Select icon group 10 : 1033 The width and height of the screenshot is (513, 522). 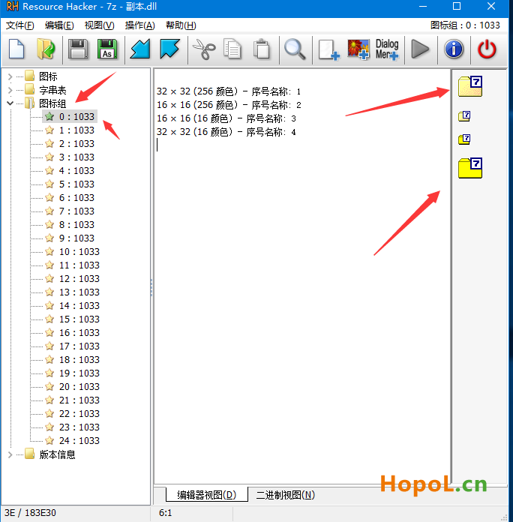tap(79, 252)
